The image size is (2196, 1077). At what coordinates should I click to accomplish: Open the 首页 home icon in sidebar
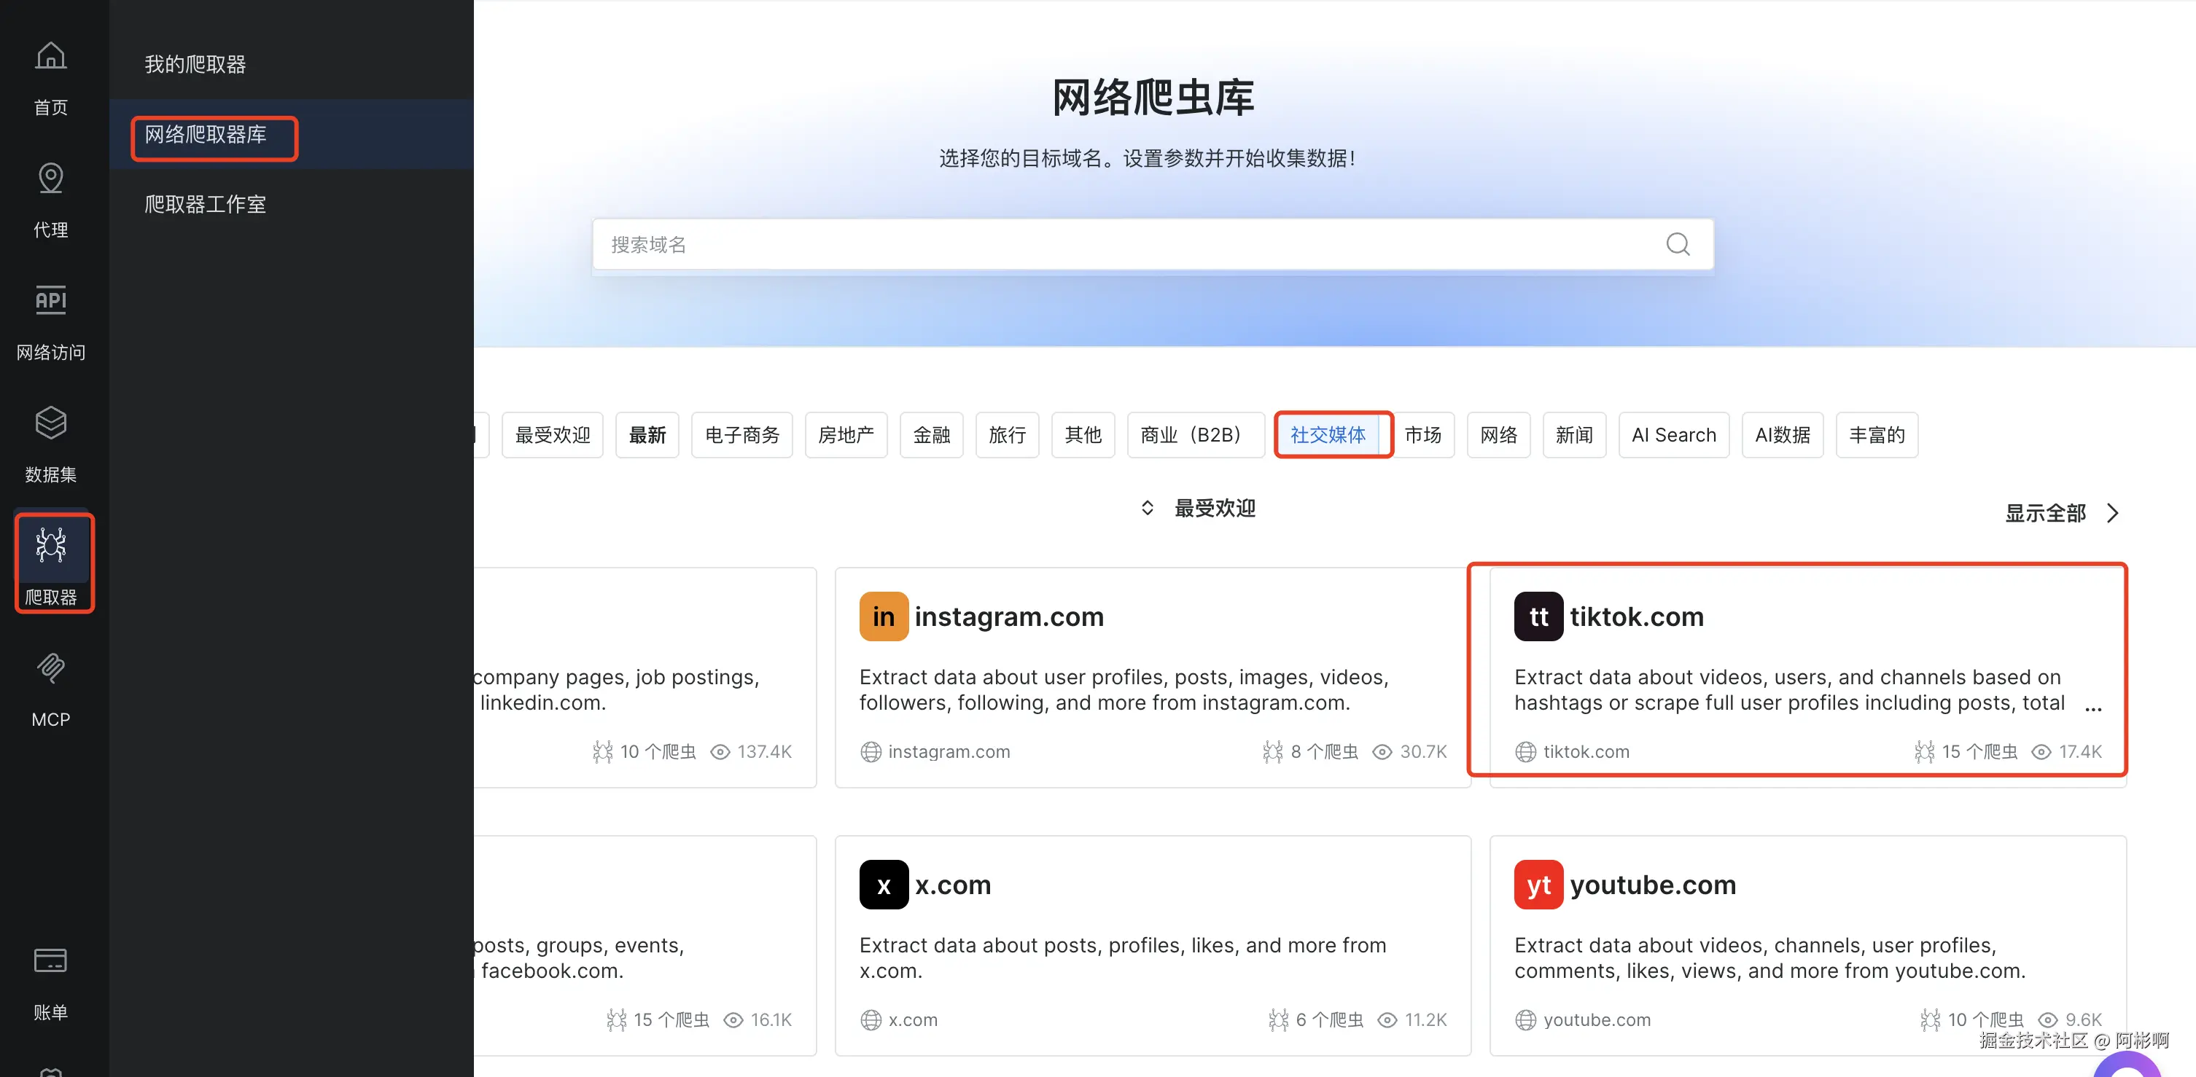[50, 56]
